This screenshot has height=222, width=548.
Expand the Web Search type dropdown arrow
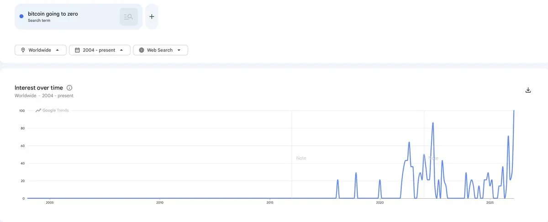[x=179, y=50]
